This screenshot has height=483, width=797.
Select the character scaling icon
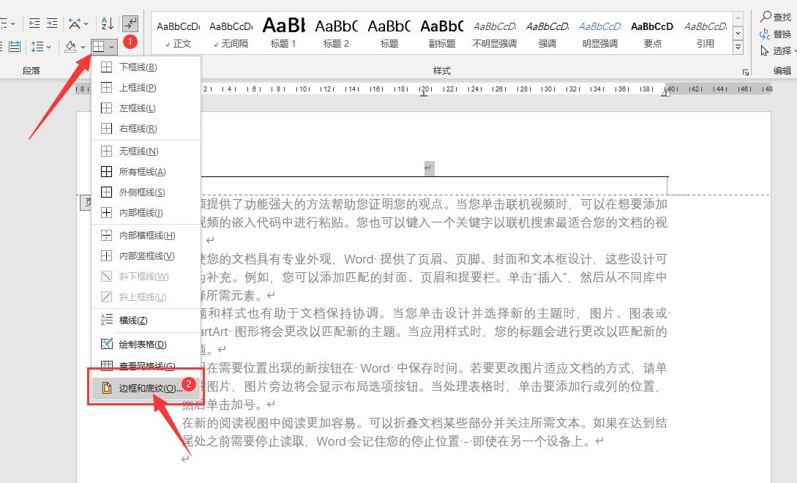pyautogui.click(x=74, y=22)
